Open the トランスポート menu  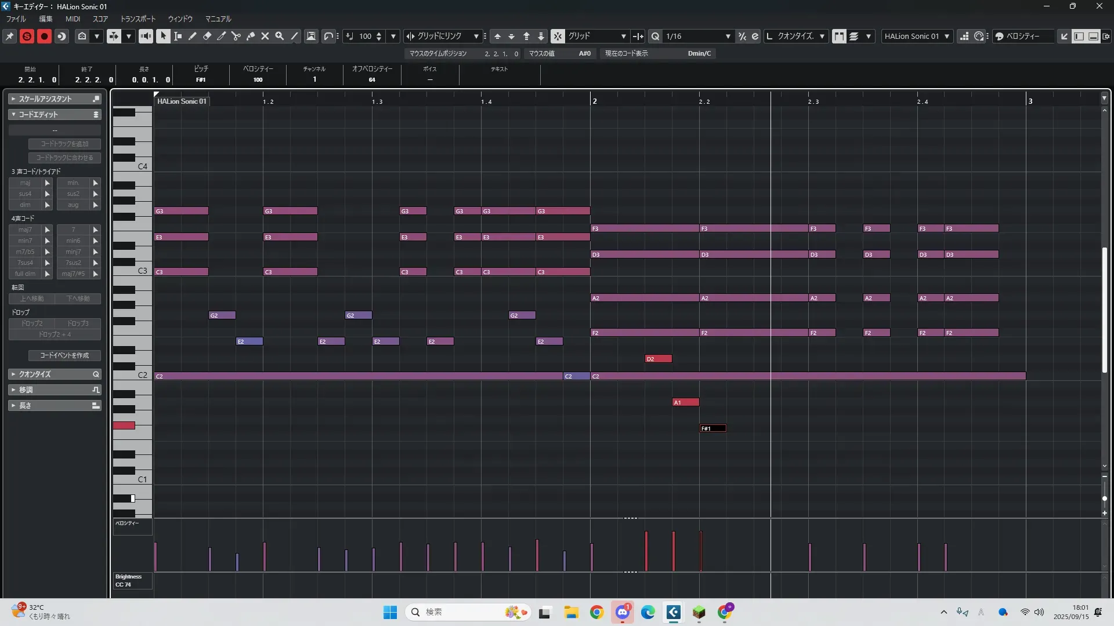(x=138, y=19)
